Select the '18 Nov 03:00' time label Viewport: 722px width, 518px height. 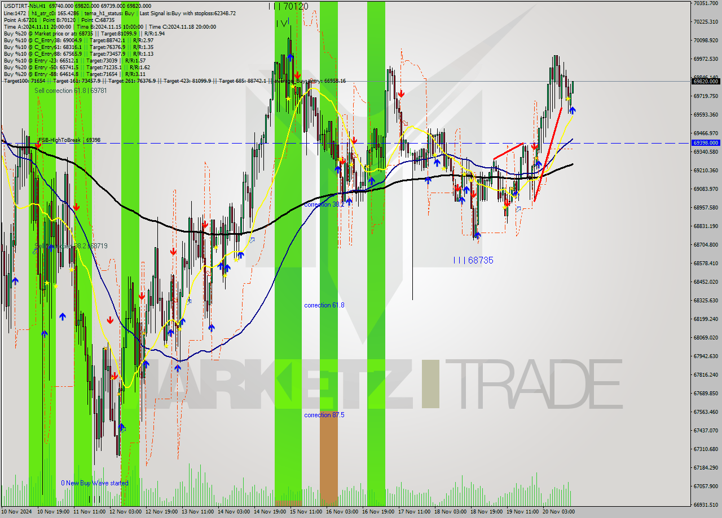[x=450, y=512]
